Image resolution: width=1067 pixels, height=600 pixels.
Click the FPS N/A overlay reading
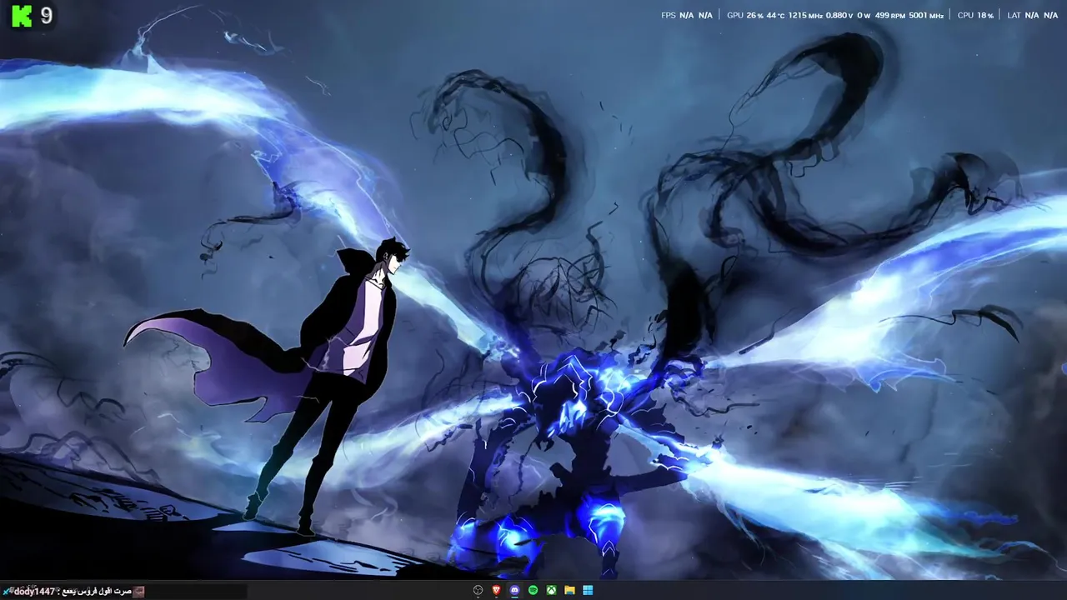pyautogui.click(x=687, y=15)
